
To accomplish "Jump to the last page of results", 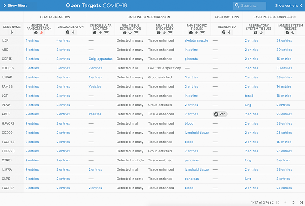I will [301, 203].
